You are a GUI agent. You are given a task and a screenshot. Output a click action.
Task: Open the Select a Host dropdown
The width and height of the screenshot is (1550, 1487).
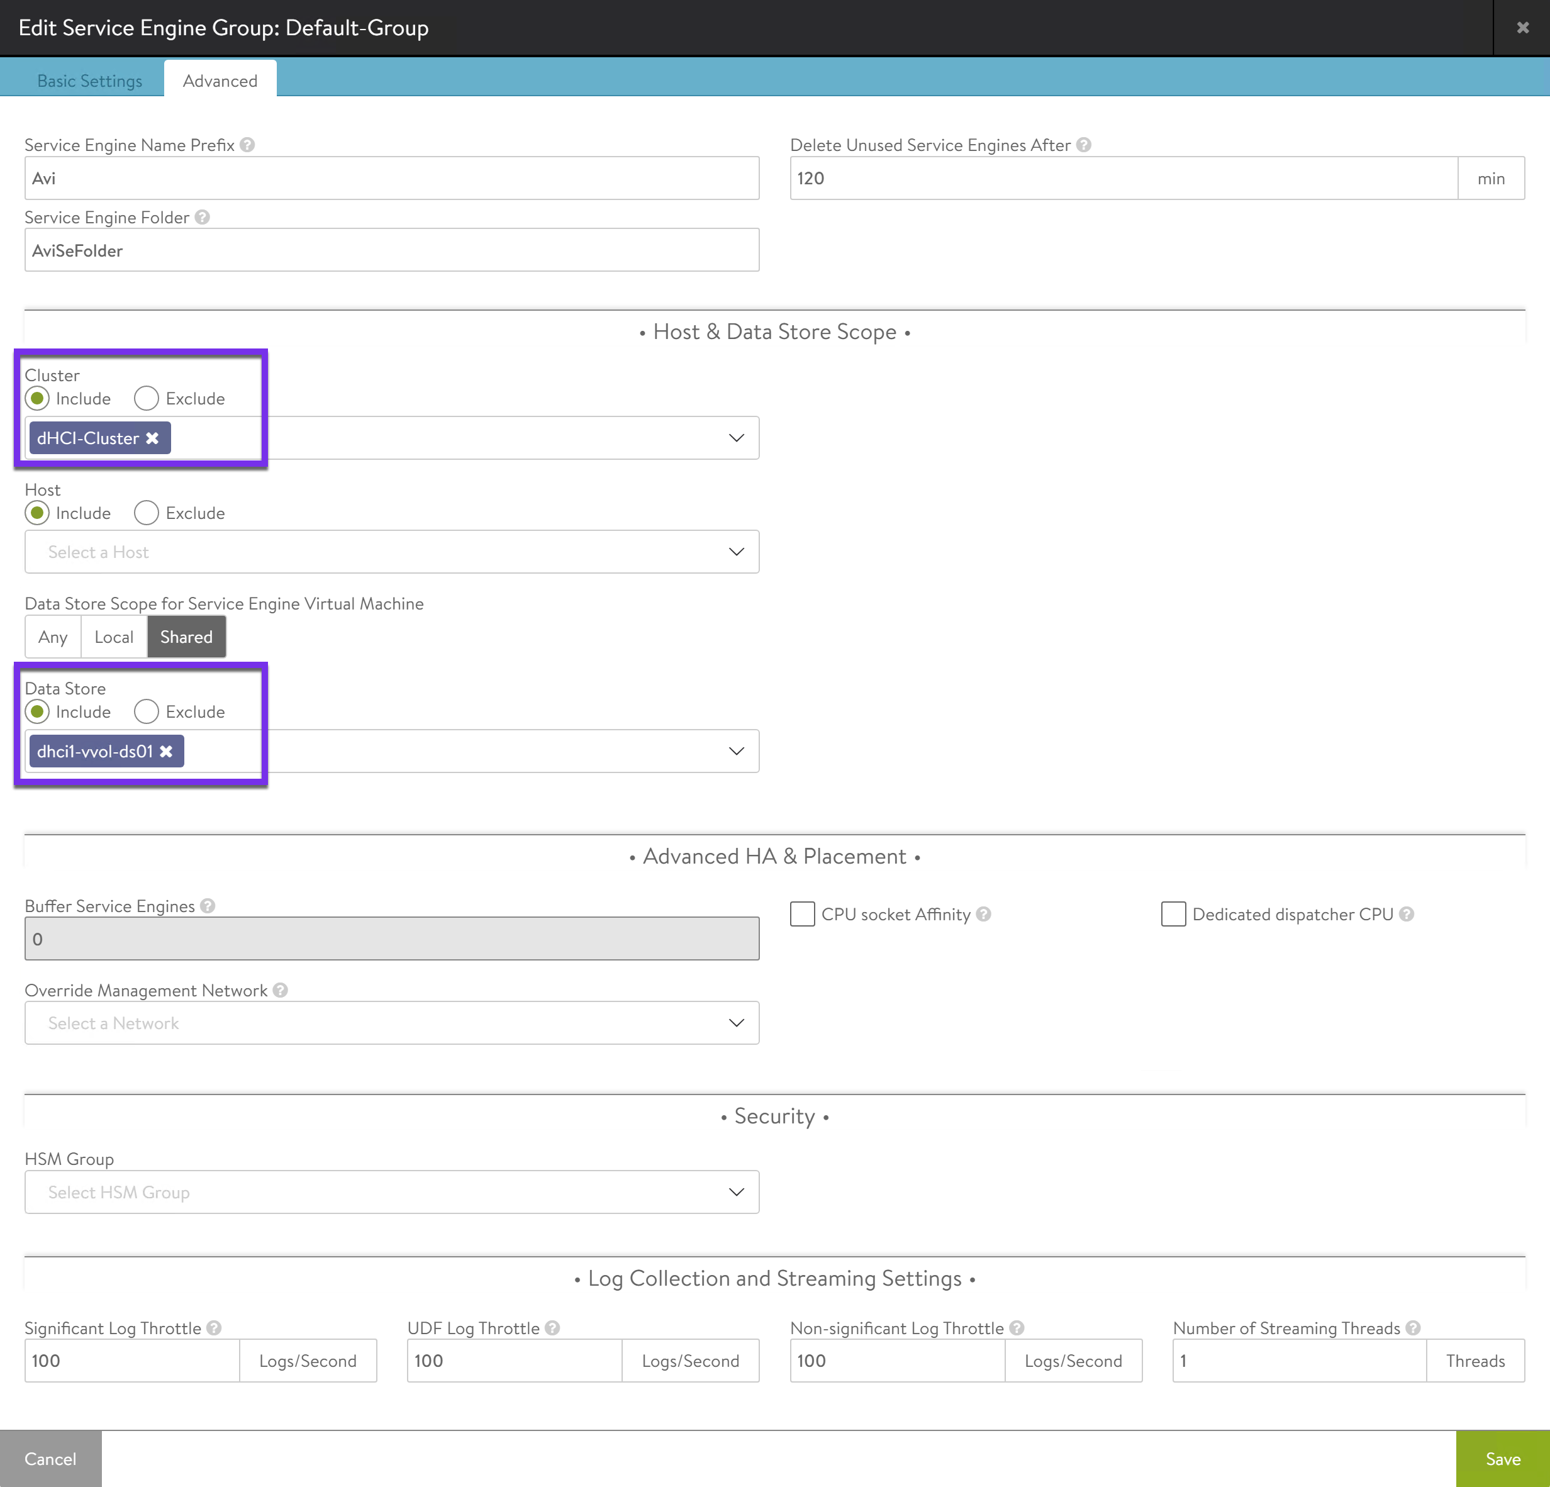391,552
